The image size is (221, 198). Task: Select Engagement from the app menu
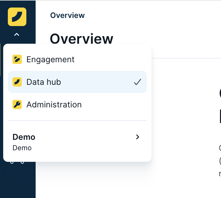pyautogui.click(x=77, y=59)
